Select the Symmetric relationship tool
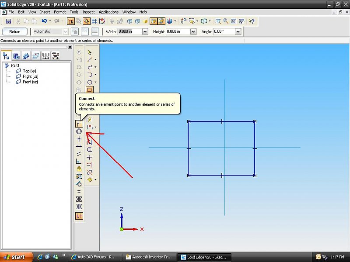 coord(79,199)
